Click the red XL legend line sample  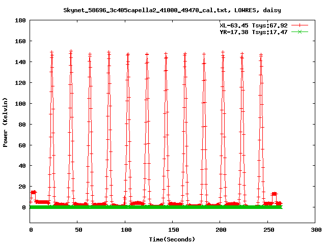(300, 25)
